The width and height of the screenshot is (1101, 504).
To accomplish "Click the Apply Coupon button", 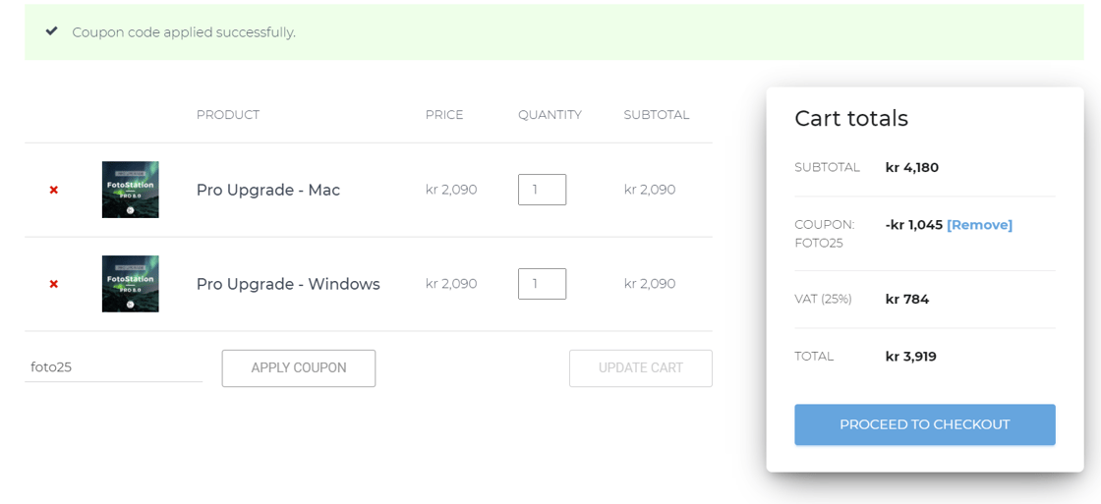I will point(299,367).
